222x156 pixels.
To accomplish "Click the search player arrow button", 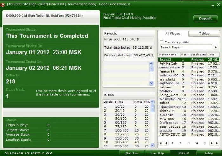I will point(216,47).
